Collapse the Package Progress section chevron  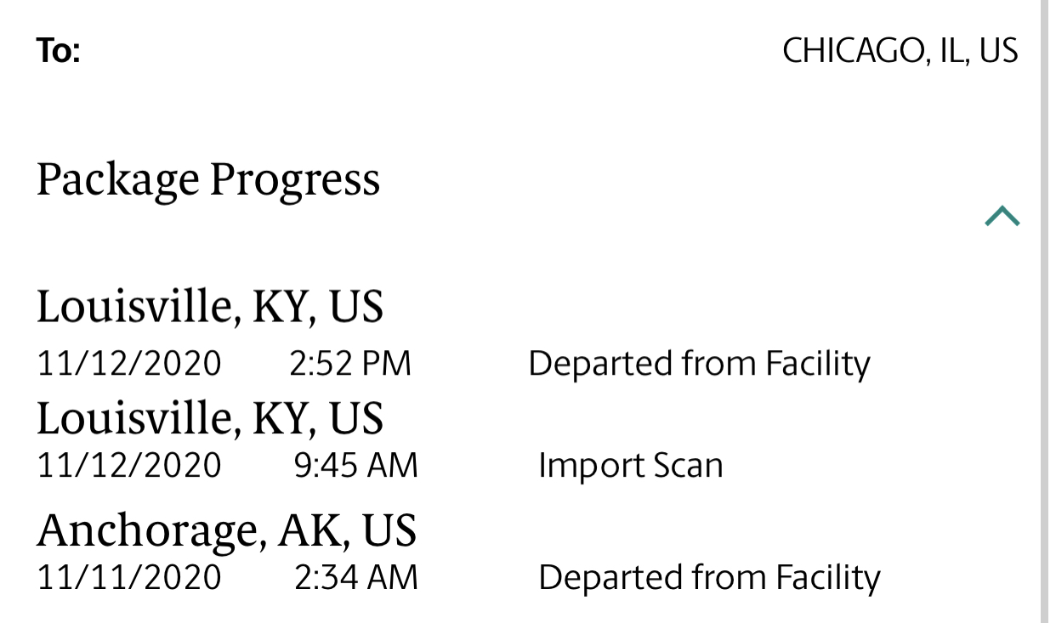click(1002, 217)
